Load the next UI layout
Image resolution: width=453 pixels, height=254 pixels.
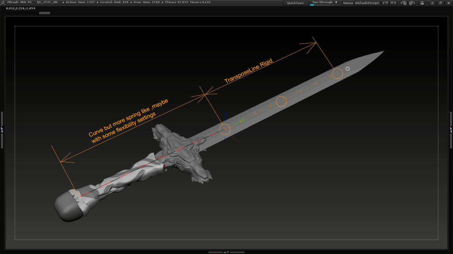click(412, 3)
